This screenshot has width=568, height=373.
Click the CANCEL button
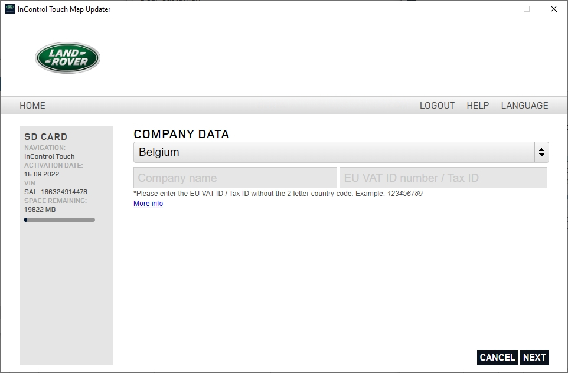(497, 358)
